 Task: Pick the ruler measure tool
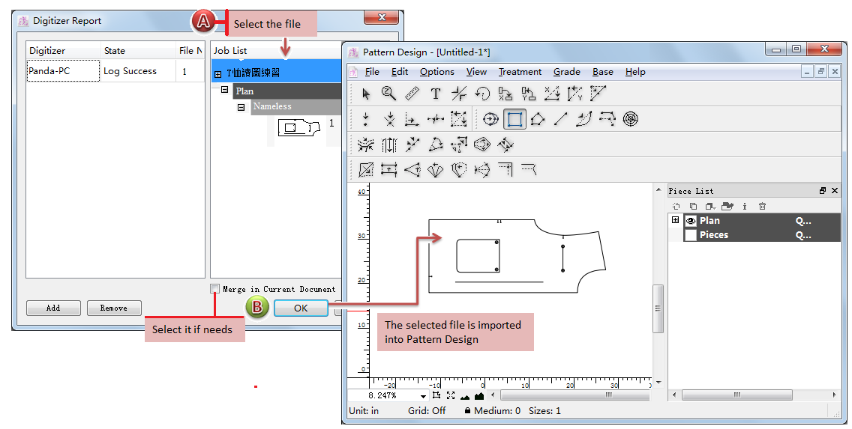click(412, 94)
